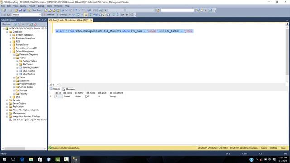Open Query Options icon
290x163 pixels.
coord(82,14)
